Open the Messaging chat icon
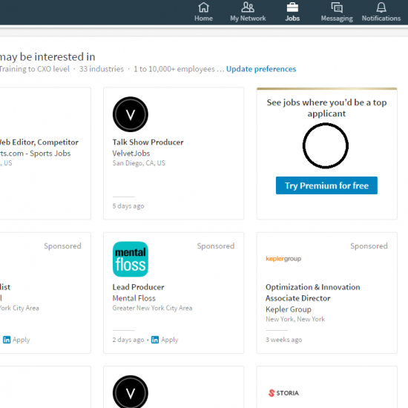Viewport: 408px width, 408px height. pos(337,7)
